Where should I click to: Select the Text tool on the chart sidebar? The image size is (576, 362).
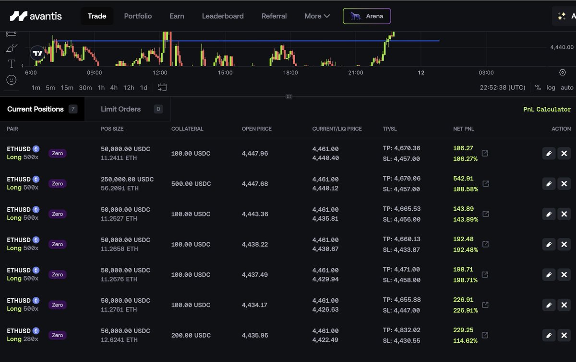pos(11,63)
